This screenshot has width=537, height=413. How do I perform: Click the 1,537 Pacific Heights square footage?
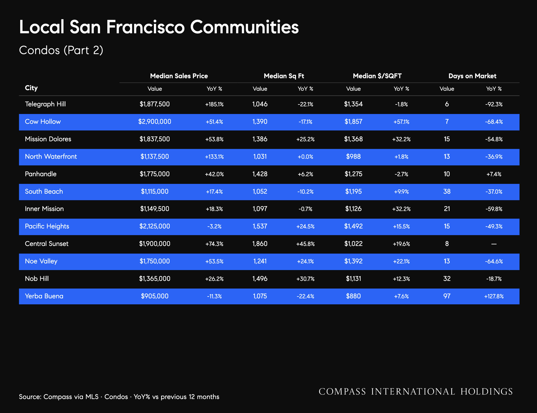click(260, 226)
